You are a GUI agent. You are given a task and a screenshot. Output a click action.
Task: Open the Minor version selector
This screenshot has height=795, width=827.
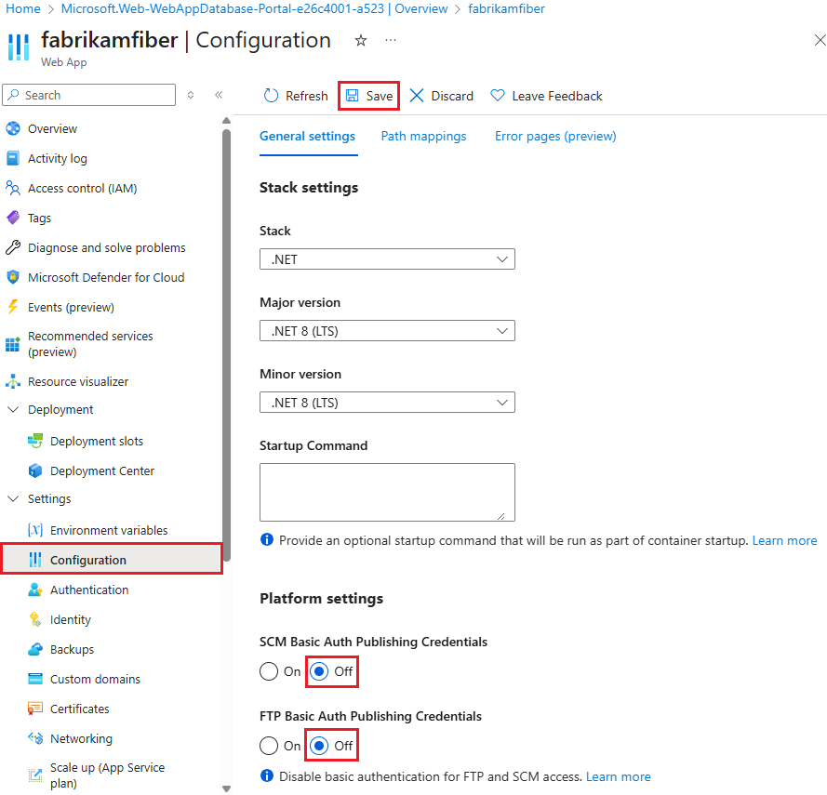(x=387, y=402)
